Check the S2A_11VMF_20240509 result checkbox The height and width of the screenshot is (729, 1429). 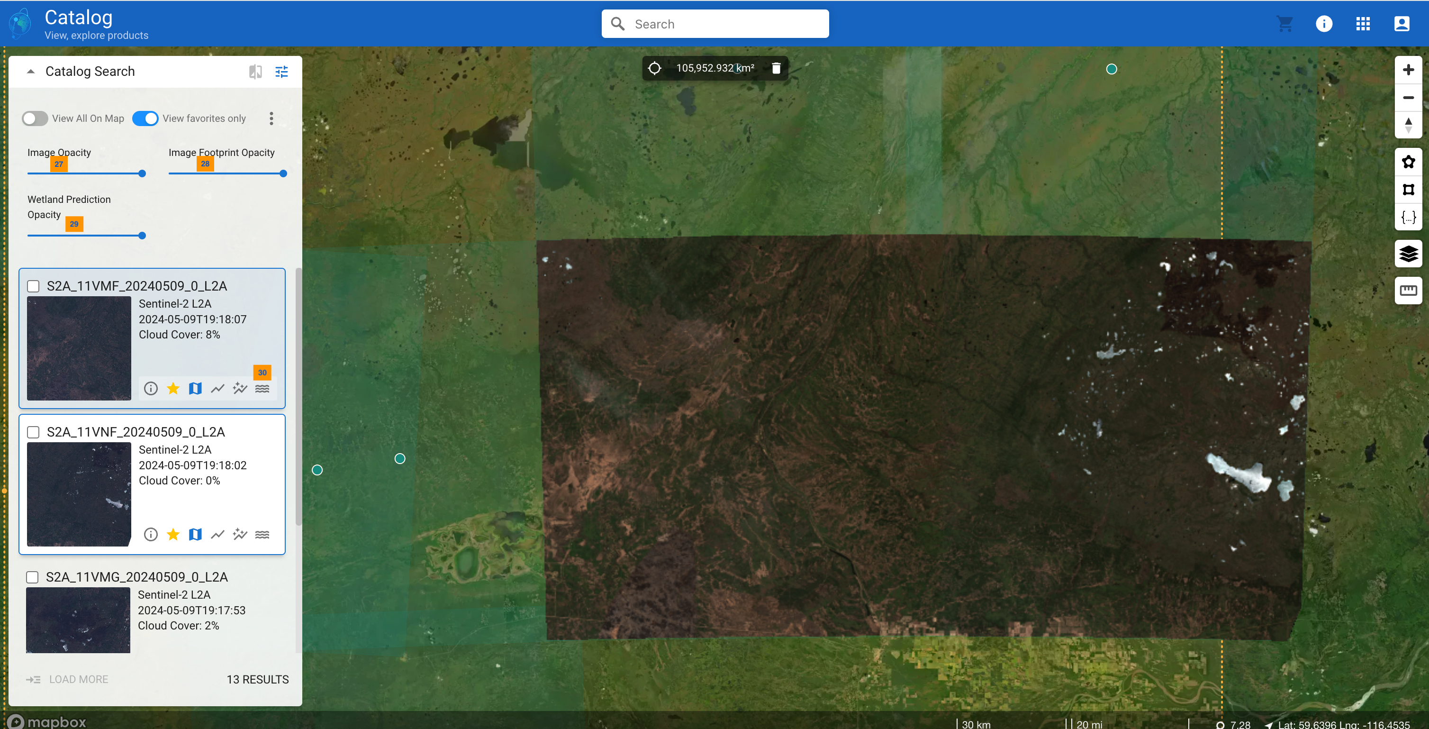tap(34, 285)
